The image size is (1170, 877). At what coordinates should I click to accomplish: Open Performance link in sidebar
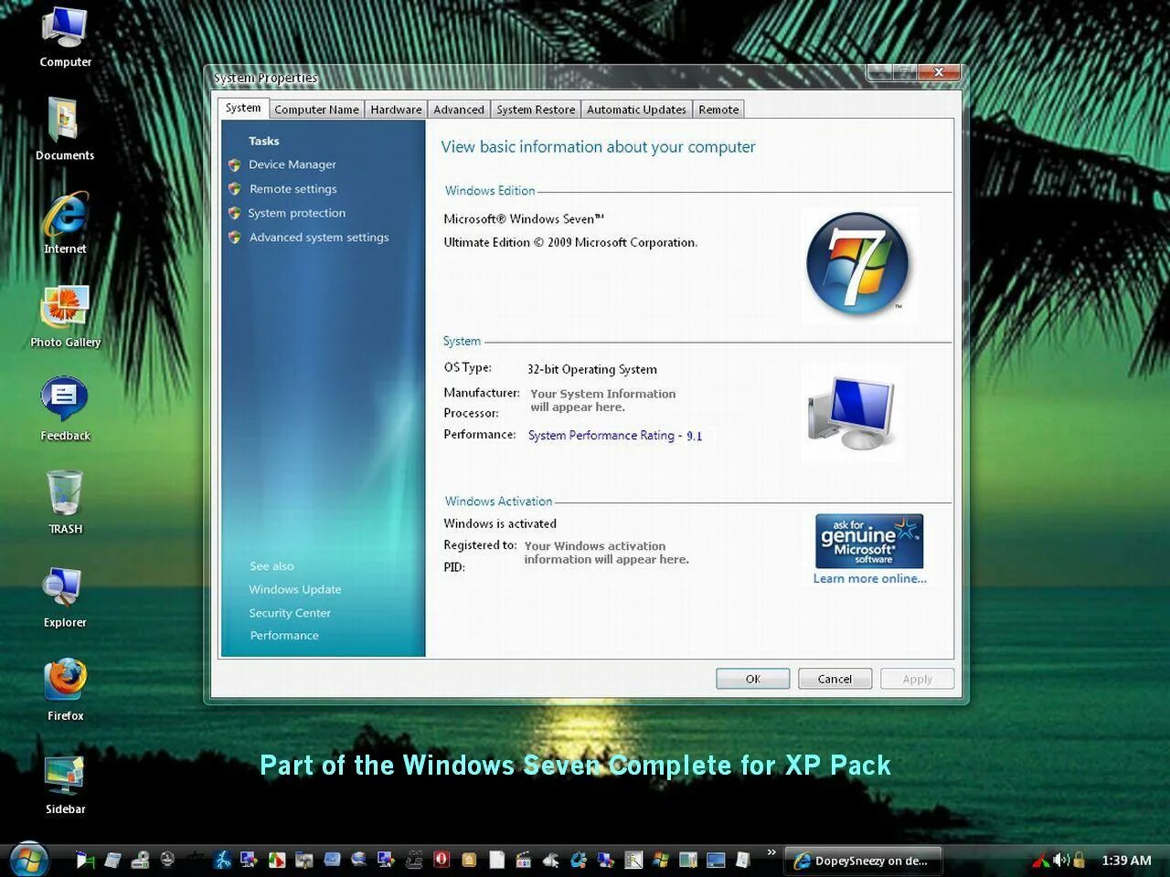pos(284,636)
